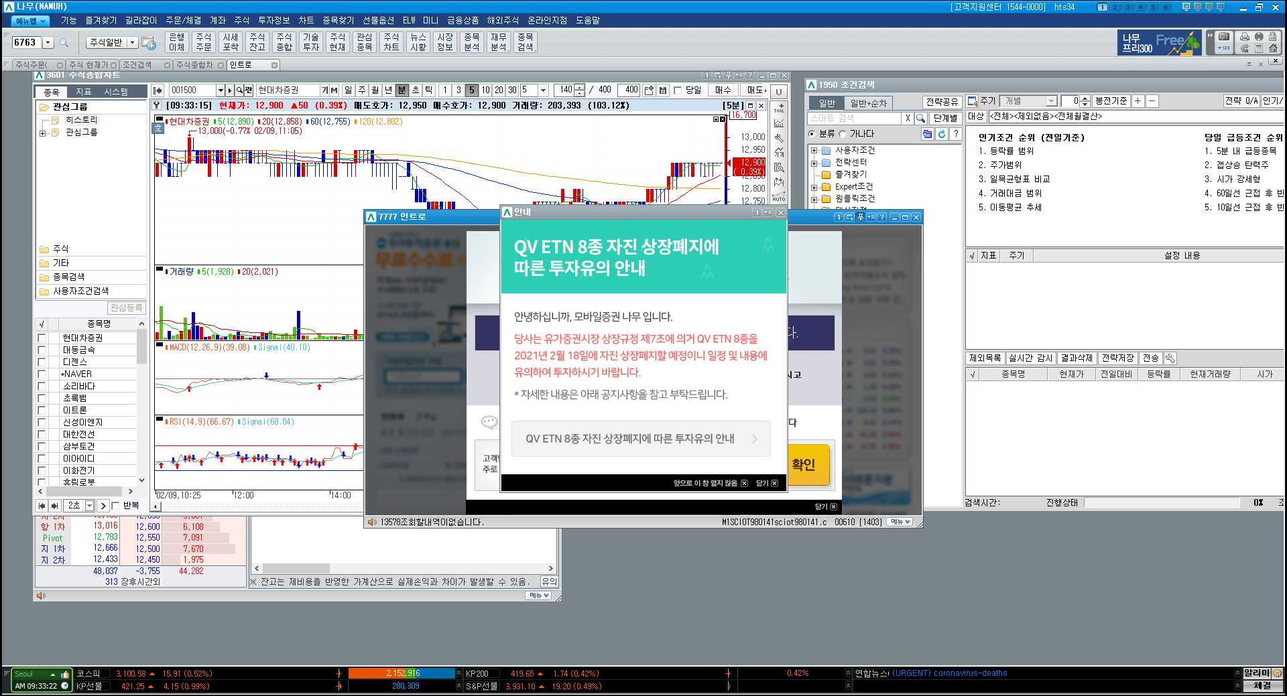Select the 분류 radio button
This screenshot has width=1287, height=696.
click(x=812, y=134)
